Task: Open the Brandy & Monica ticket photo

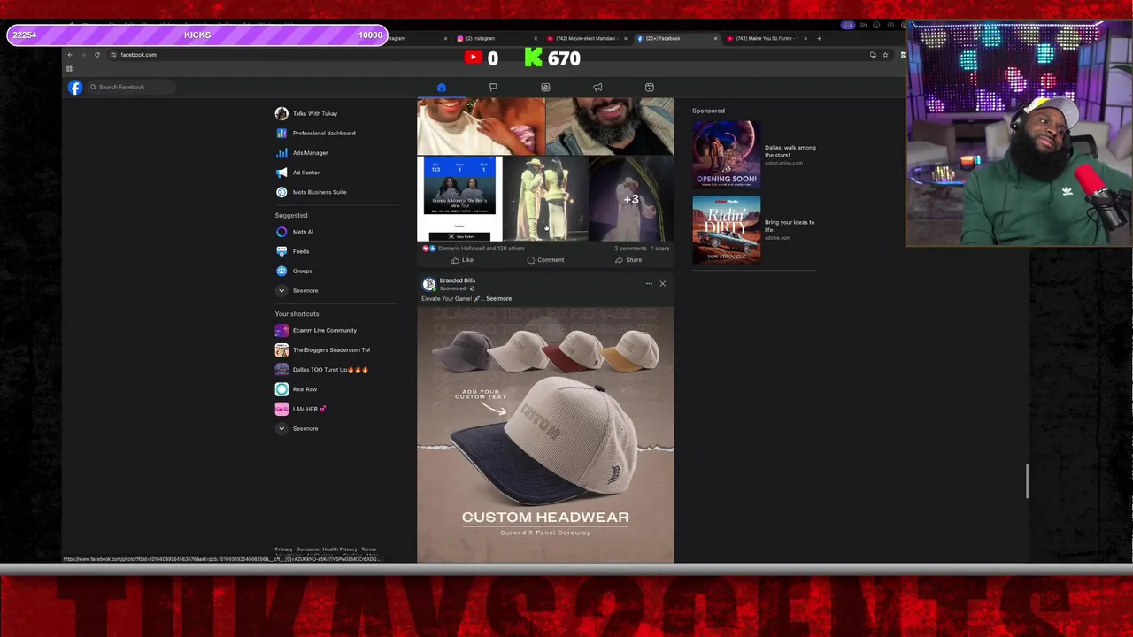Action: click(x=459, y=199)
